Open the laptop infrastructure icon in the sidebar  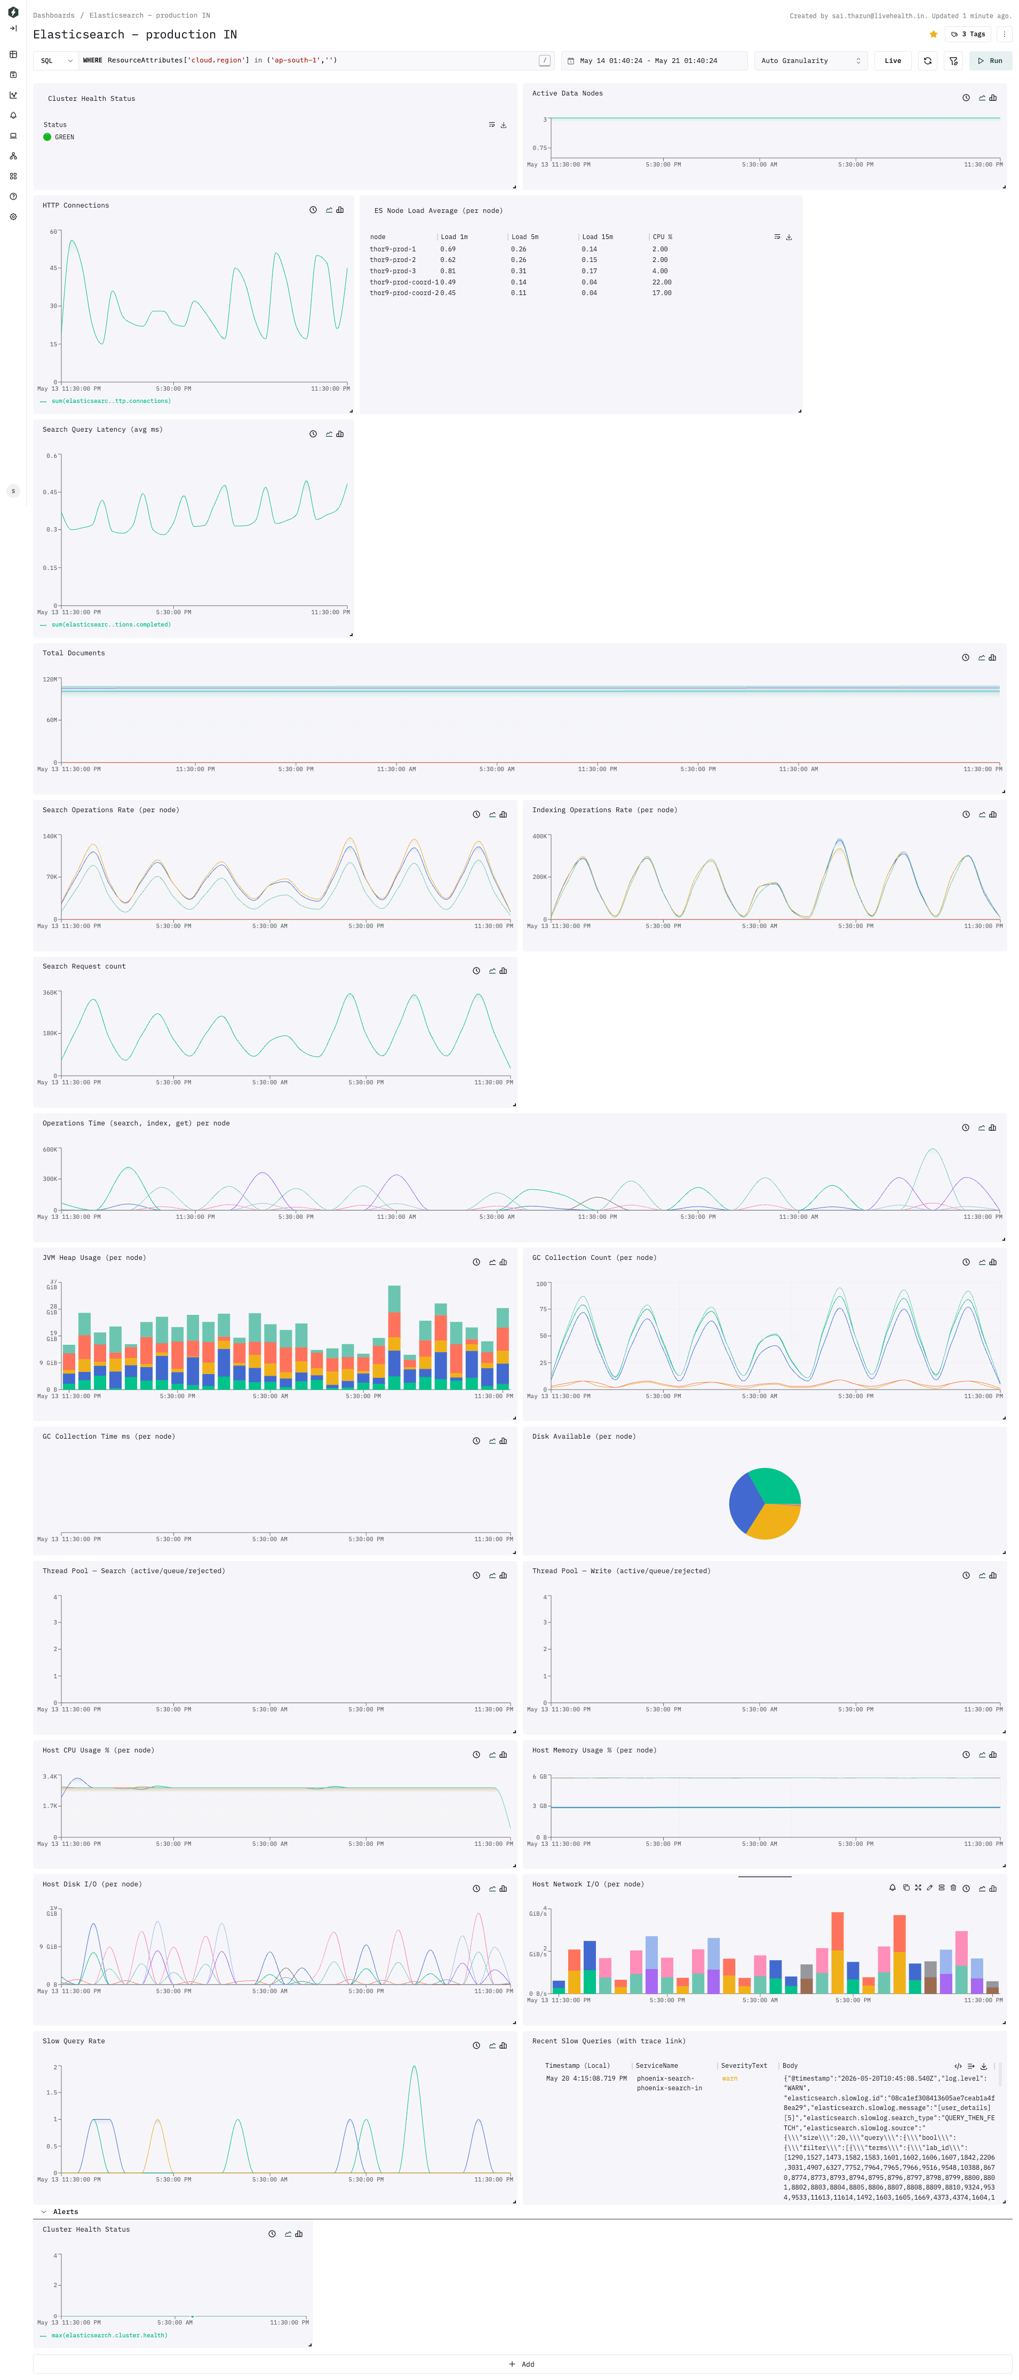(13, 136)
